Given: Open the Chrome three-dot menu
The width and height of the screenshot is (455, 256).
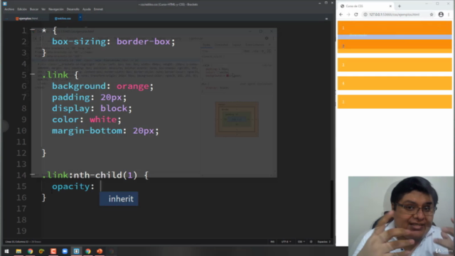Looking at the screenshot, I should pyautogui.click(x=449, y=14).
